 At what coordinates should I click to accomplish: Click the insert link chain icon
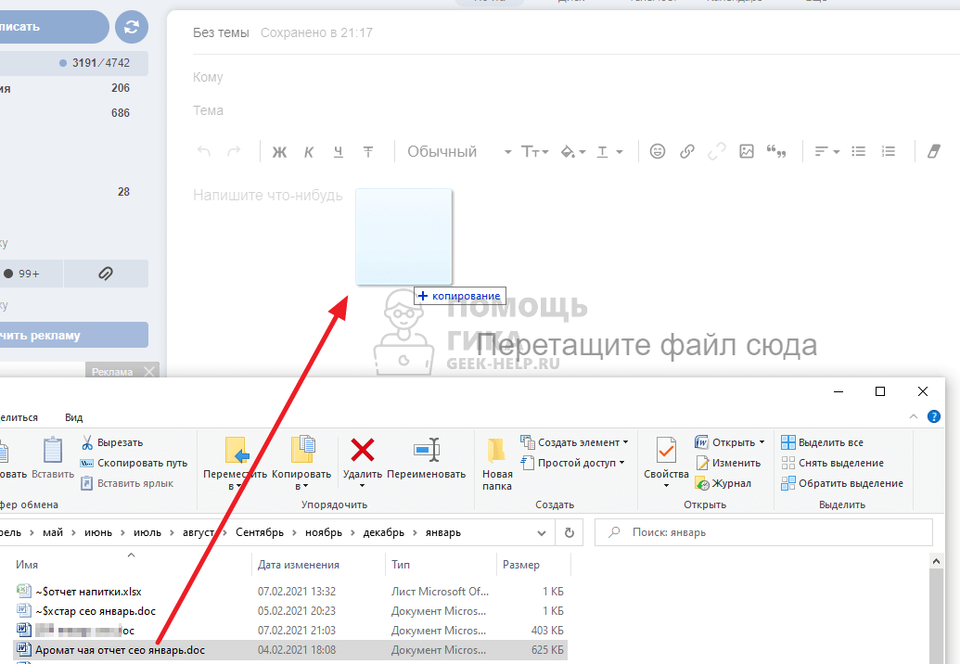pyautogui.click(x=687, y=152)
